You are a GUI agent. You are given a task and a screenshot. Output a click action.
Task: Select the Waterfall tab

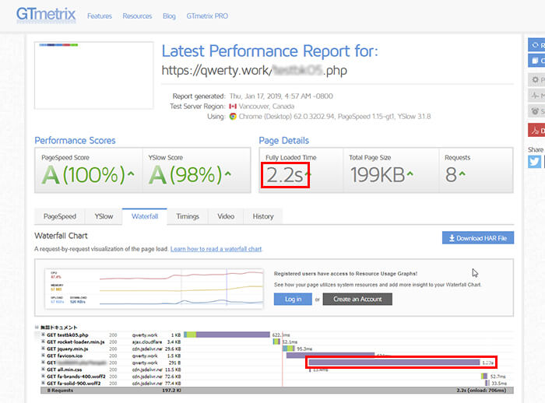coord(145,216)
